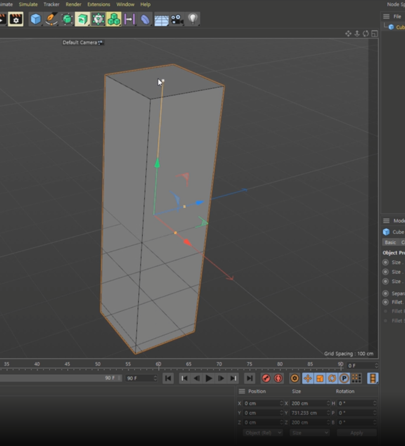
Task: Open the Help menu
Action: tap(145, 5)
